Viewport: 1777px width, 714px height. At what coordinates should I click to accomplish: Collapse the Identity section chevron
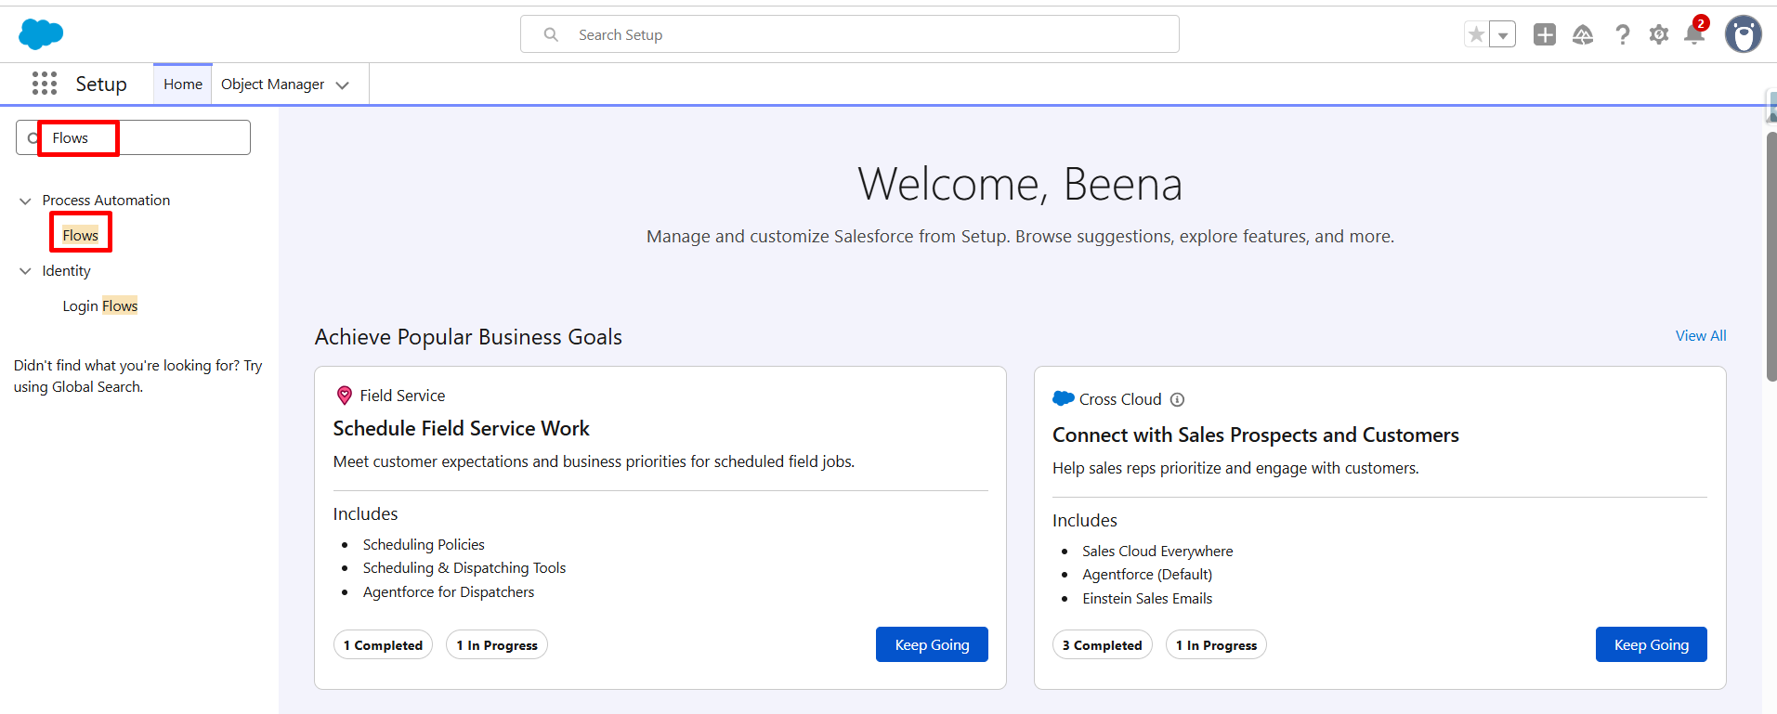(25, 271)
